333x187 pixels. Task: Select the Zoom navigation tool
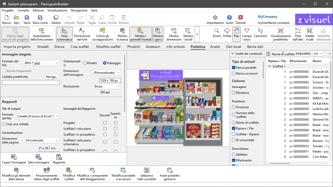217,33
